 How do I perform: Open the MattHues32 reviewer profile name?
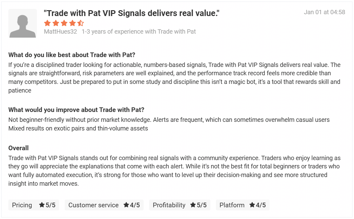point(60,31)
